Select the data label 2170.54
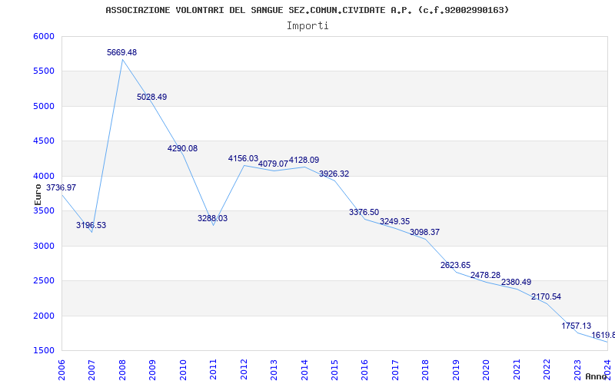 point(546,297)
